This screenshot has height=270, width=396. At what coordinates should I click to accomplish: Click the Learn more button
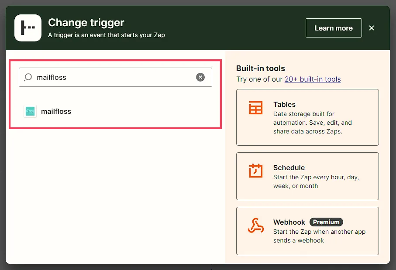pyautogui.click(x=334, y=28)
